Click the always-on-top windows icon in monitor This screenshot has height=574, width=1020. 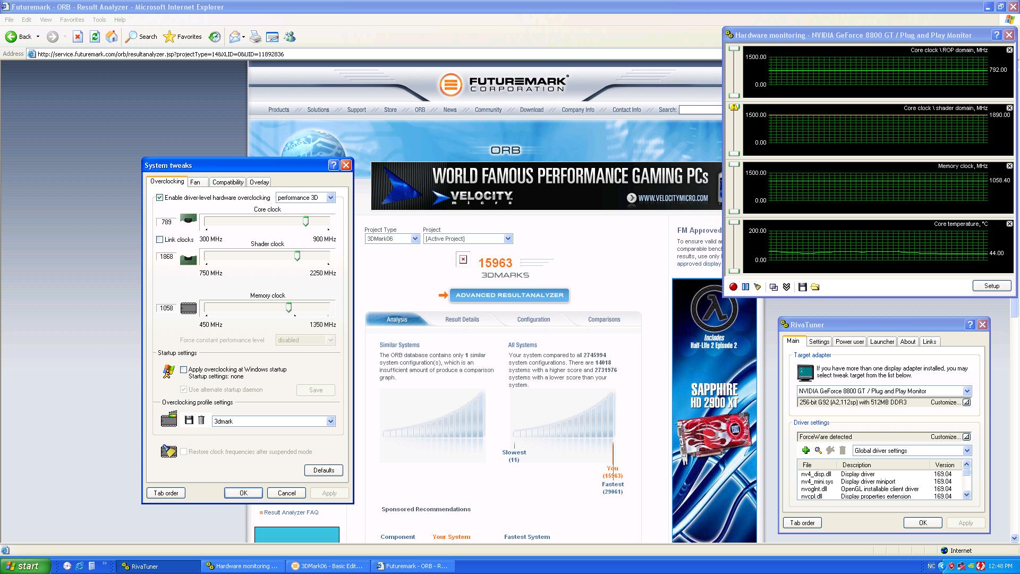pos(774,287)
